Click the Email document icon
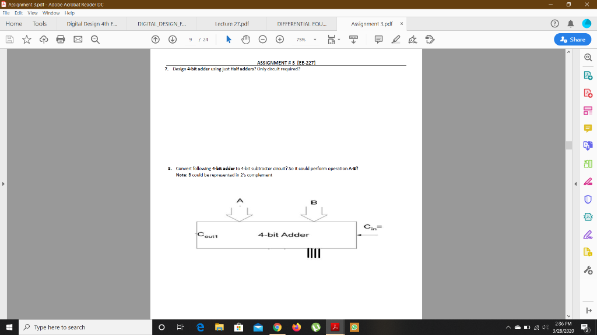This screenshot has height=335, width=597. [x=78, y=39]
